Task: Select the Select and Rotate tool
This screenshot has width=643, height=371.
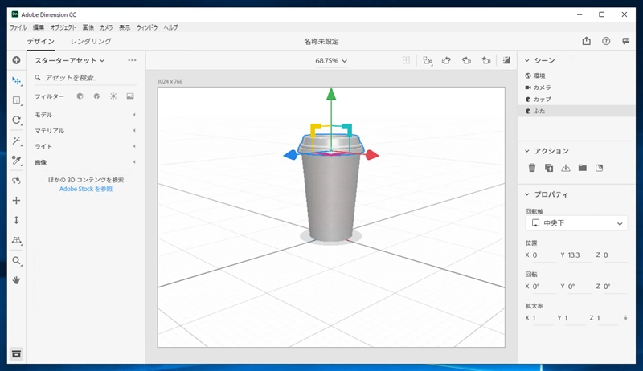Action: click(16, 120)
